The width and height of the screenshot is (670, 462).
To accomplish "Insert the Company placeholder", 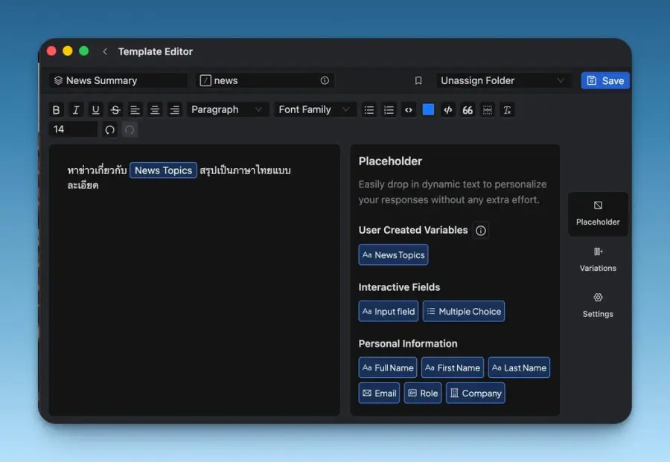I will click(475, 394).
